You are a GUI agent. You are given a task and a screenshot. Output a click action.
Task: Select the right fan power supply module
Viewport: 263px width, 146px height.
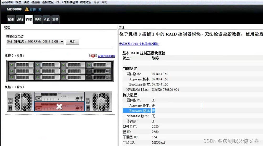click(x=98, y=102)
